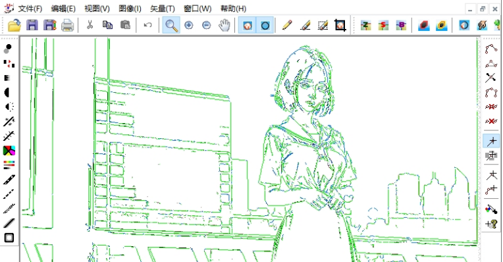Image resolution: width=503 pixels, height=262 pixels.
Task: Click the pointing hand options icon
Action: [482, 25]
